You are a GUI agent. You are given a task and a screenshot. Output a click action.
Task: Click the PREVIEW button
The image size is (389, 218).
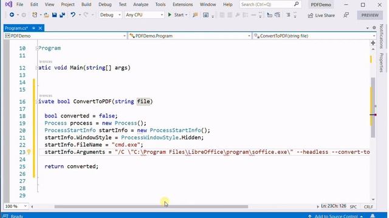click(x=370, y=15)
